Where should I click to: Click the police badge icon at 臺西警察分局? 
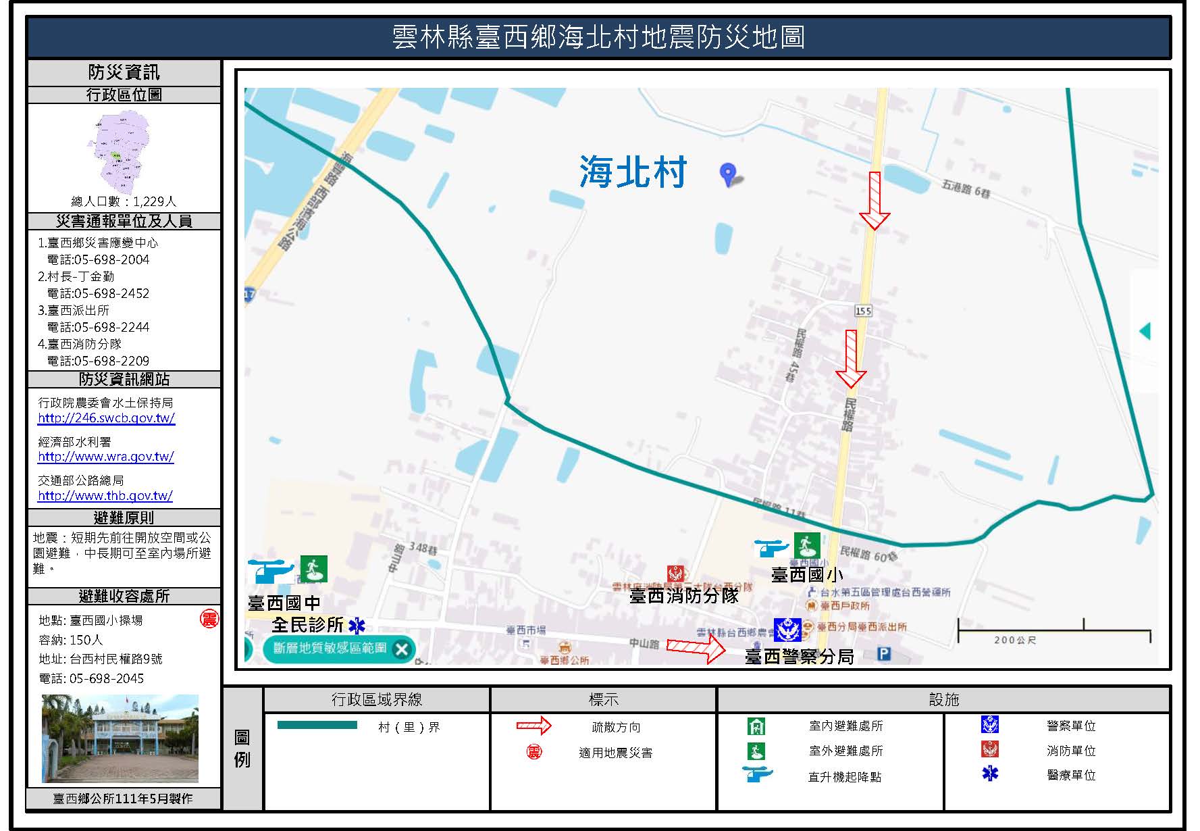787,630
